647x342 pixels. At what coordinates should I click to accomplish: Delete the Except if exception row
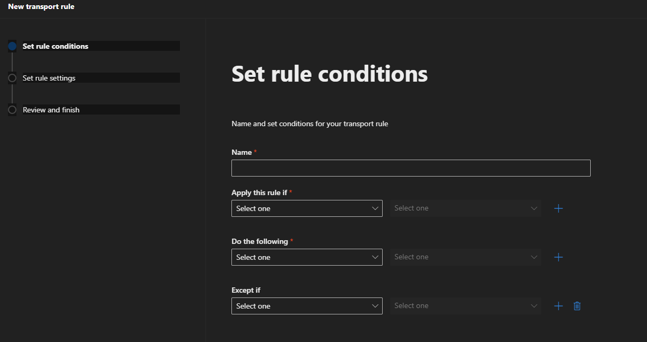(x=577, y=306)
